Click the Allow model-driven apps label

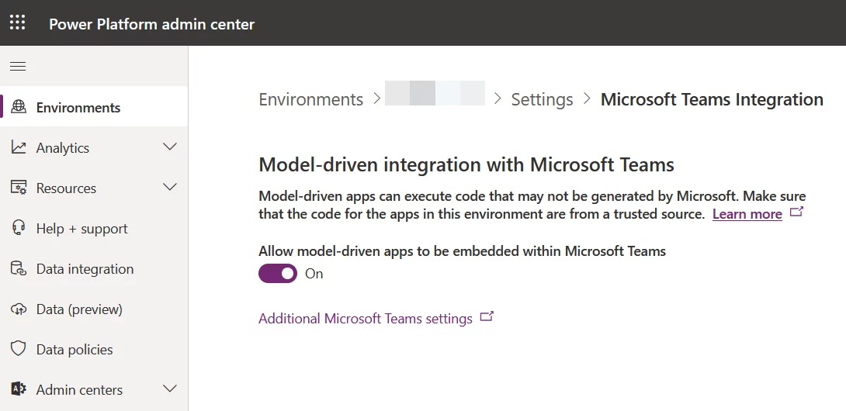pos(462,250)
